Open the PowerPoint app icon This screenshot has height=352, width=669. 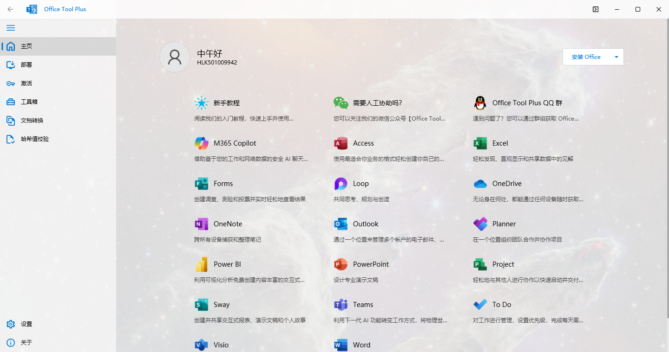click(341, 264)
